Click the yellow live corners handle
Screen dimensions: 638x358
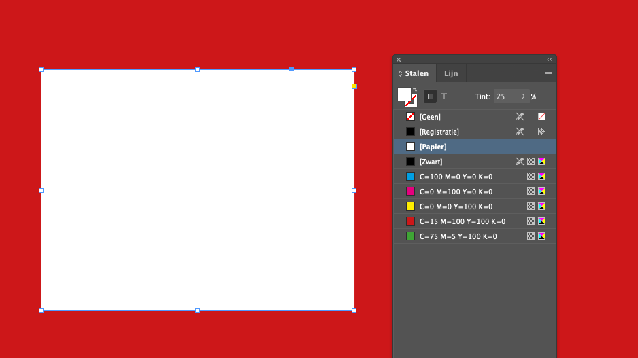click(354, 86)
